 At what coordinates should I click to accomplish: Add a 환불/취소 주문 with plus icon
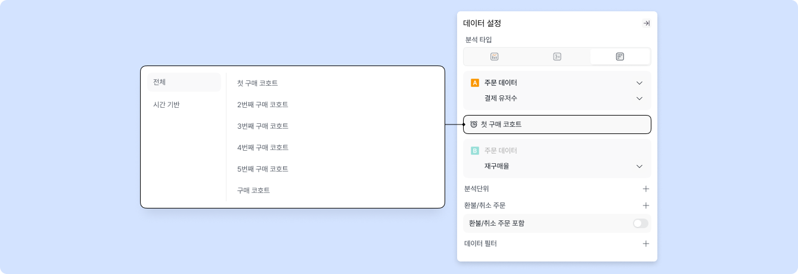[x=645, y=205]
